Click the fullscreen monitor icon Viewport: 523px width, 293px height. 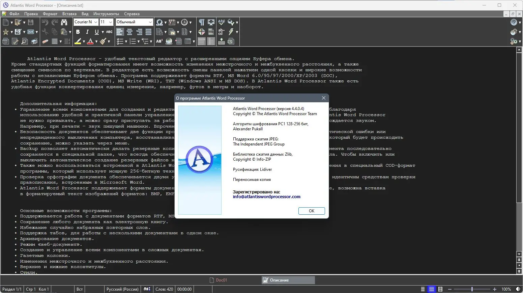[x=211, y=22]
